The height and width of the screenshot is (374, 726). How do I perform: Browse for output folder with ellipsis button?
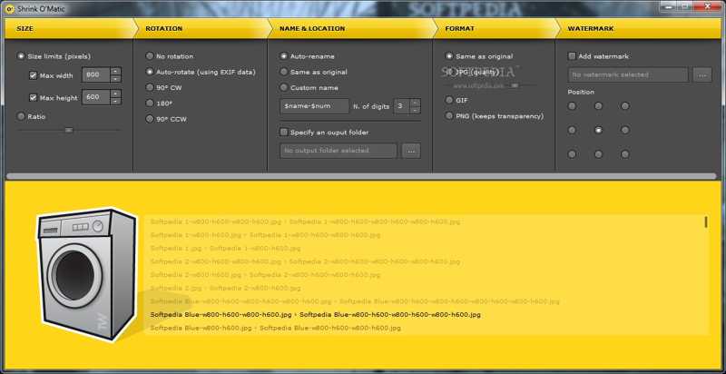pyautogui.click(x=411, y=151)
